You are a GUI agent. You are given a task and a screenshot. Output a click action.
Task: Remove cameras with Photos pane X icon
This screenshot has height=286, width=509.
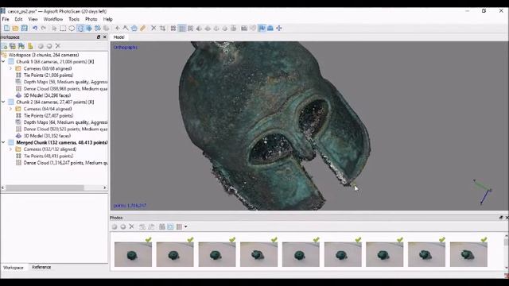click(131, 226)
